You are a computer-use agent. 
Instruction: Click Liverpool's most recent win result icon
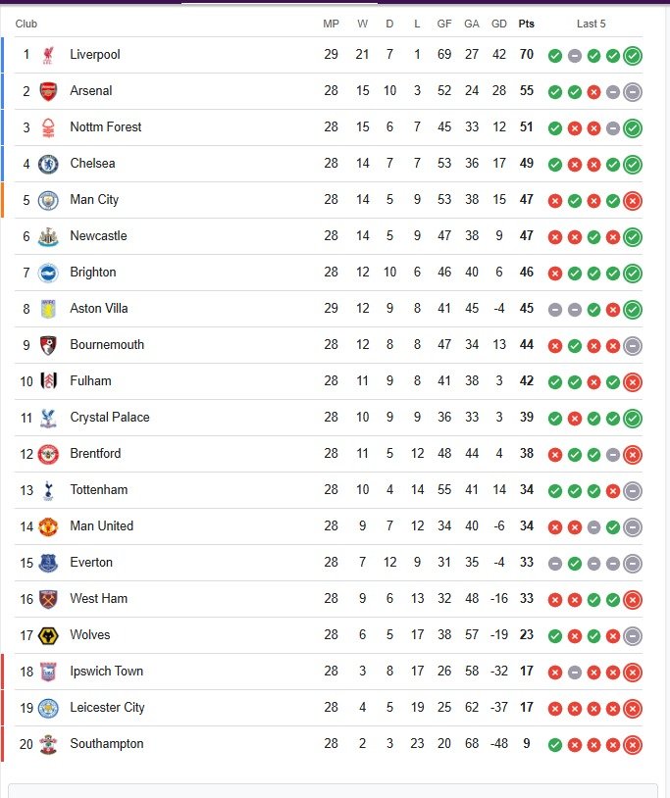pyautogui.click(x=633, y=56)
